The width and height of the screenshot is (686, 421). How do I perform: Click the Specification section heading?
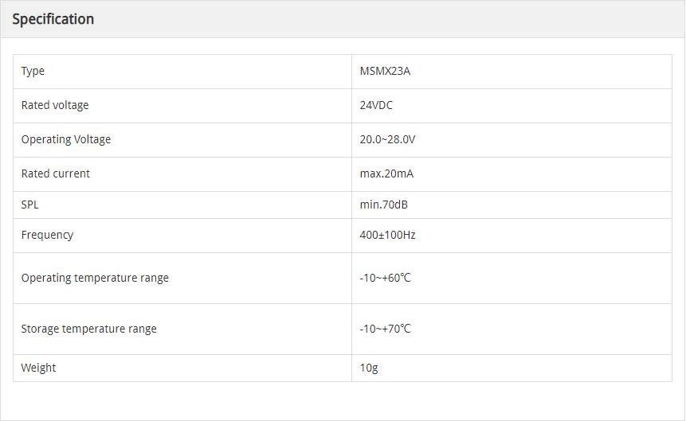pos(53,19)
